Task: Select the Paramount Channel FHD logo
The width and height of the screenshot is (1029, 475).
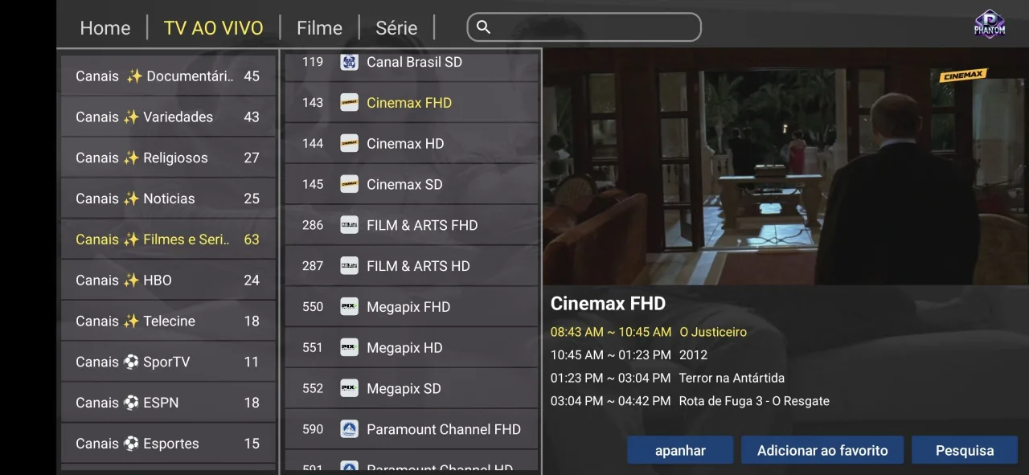Action: (x=349, y=429)
